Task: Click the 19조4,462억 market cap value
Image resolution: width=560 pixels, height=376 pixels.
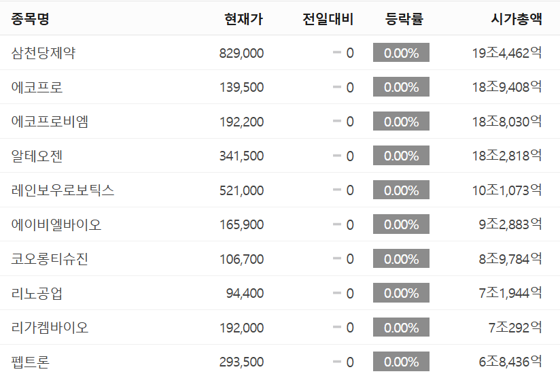Action: coord(507,53)
